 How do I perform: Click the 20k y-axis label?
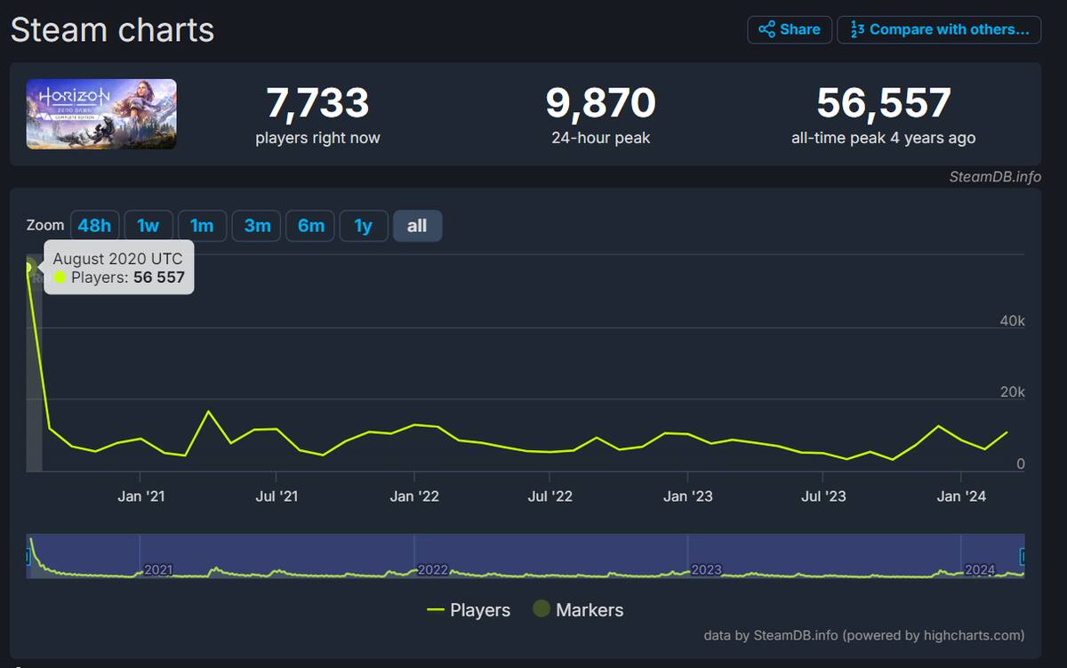[x=1013, y=392]
